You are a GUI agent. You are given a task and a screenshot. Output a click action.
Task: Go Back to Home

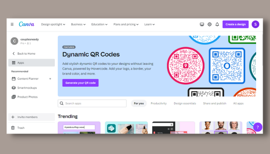coord(26,54)
